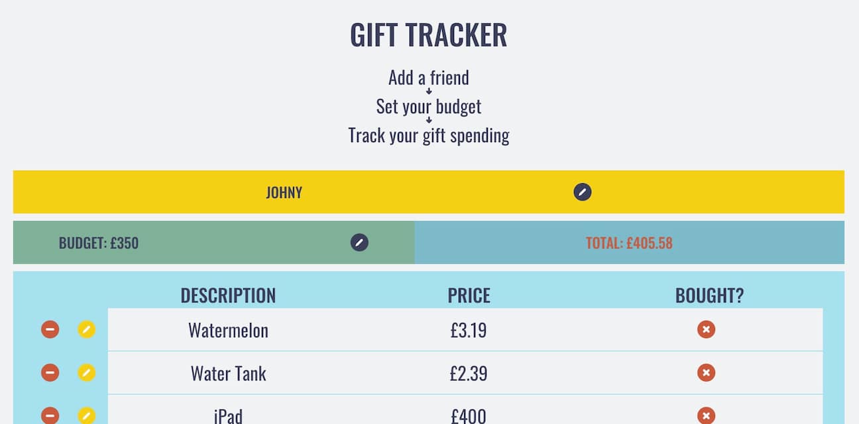Toggle bought status for iPad
This screenshot has width=859, height=424.
(x=706, y=415)
